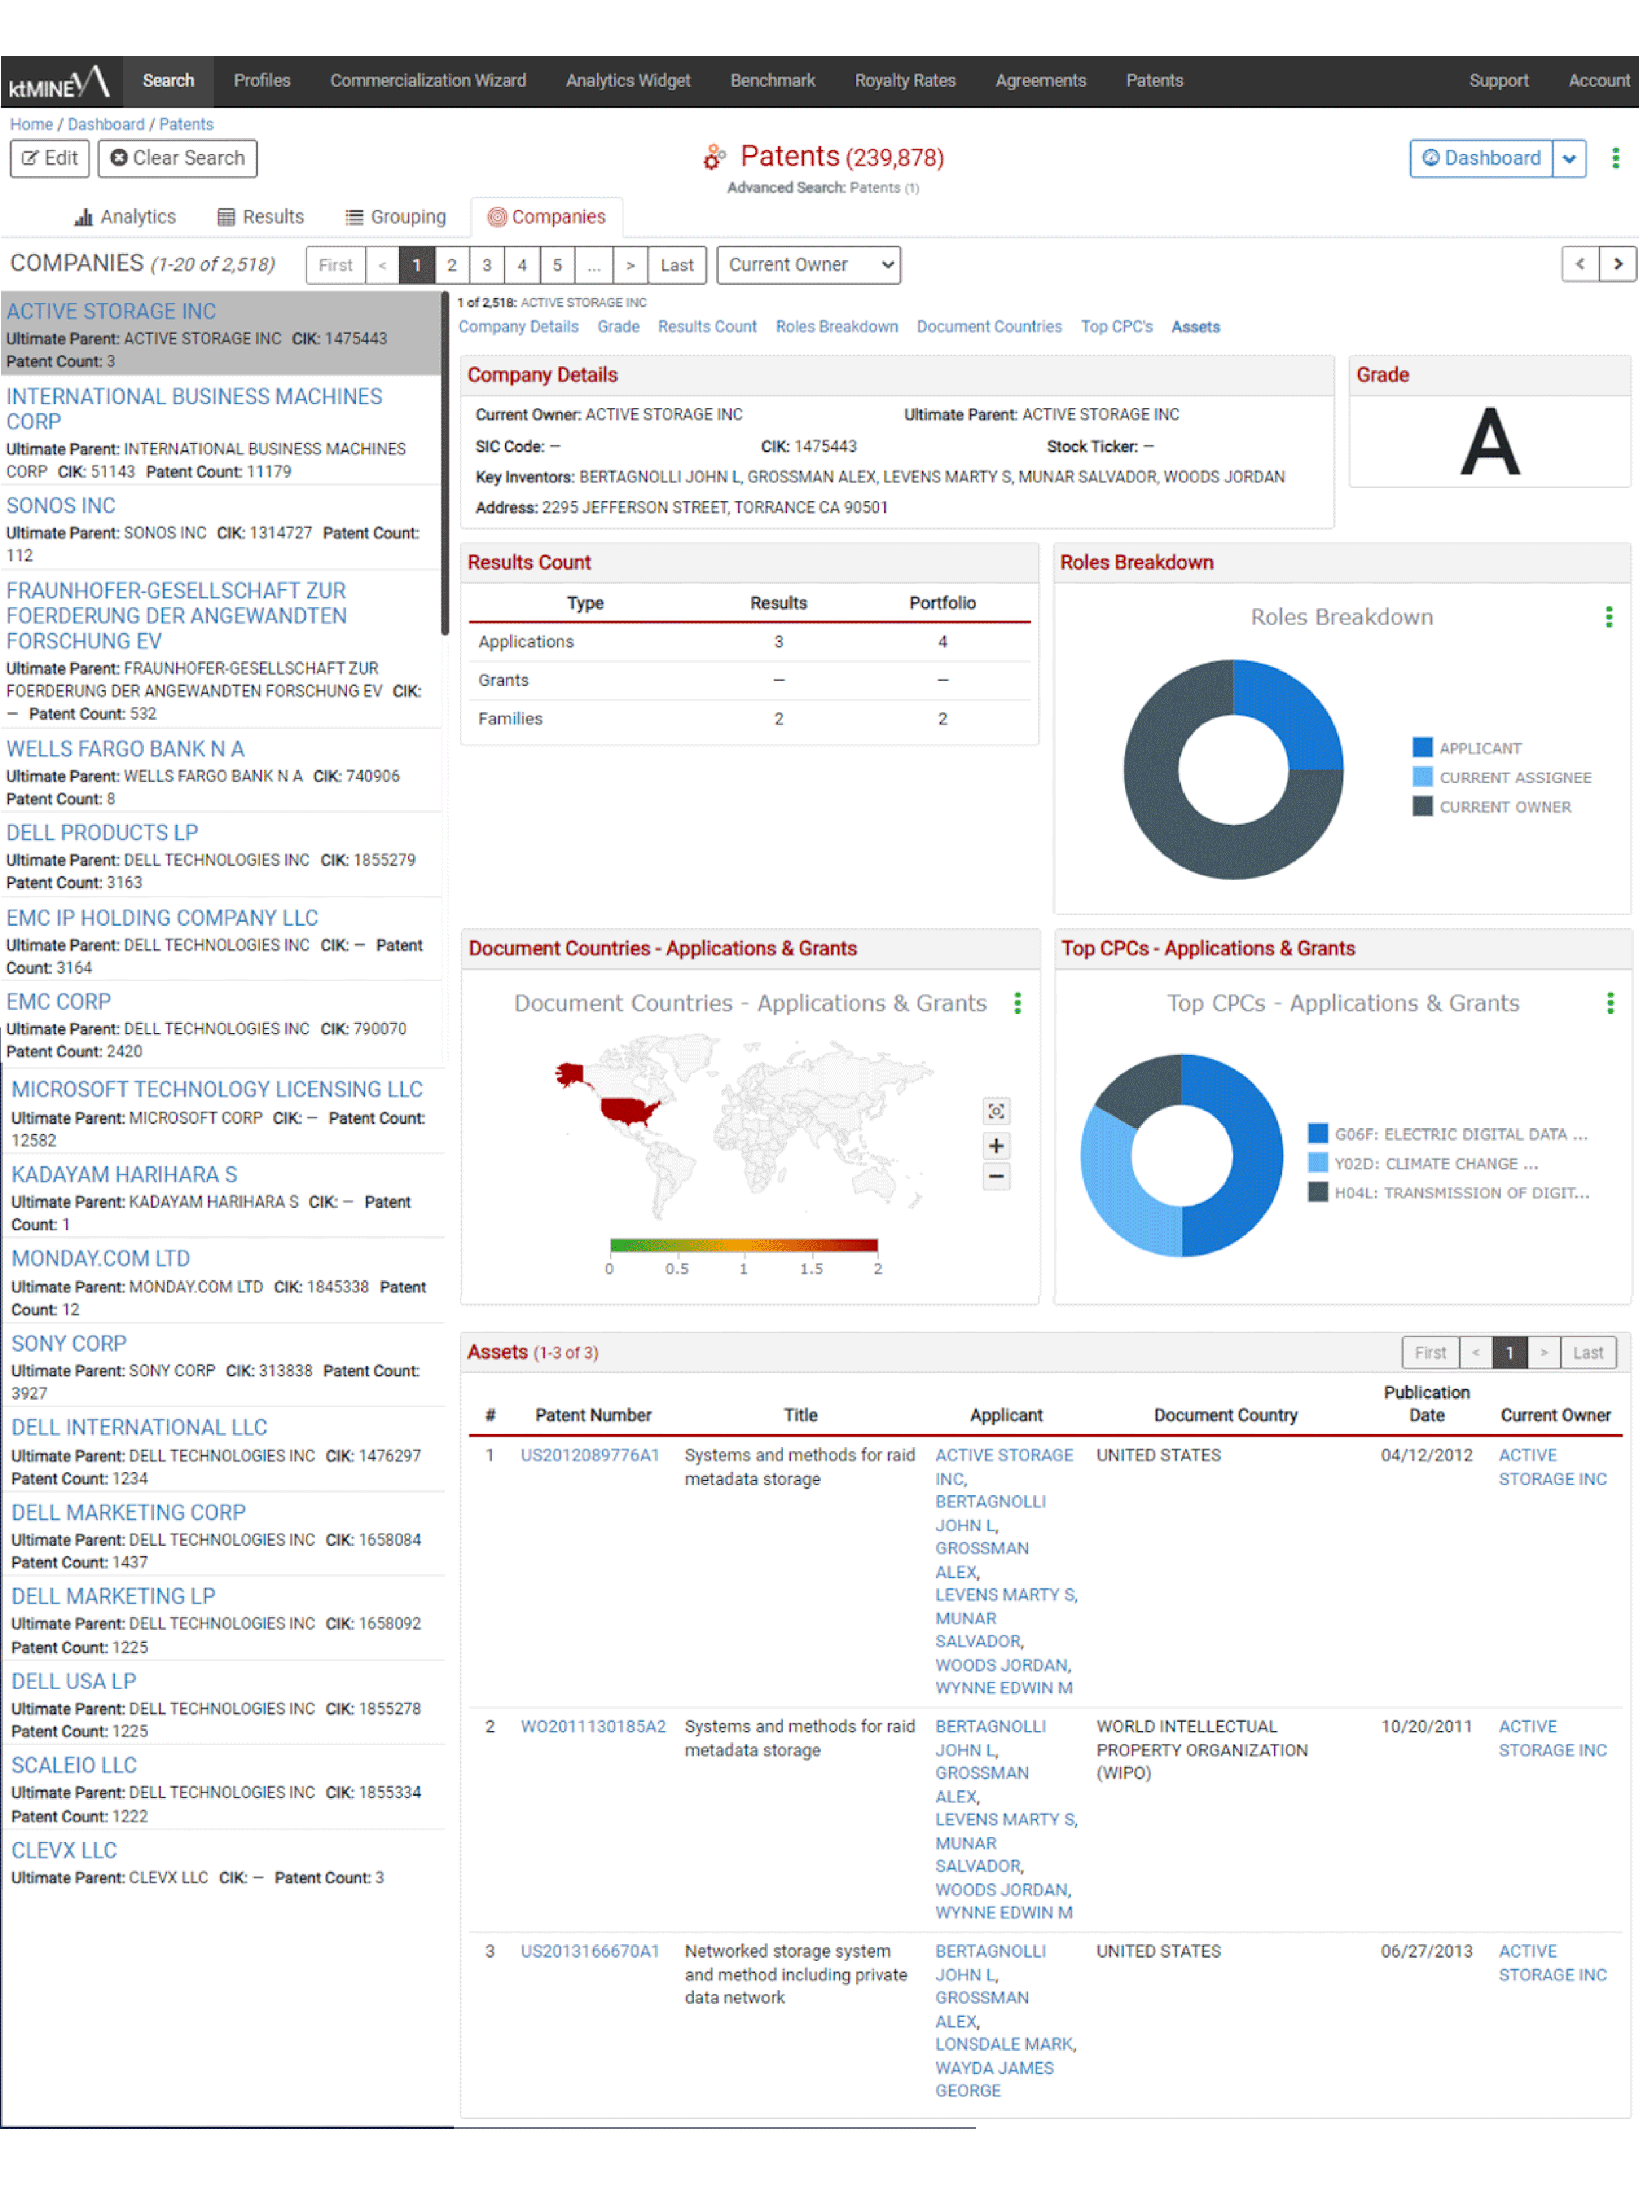This screenshot has width=1639, height=2185.
Task: Click Home breadcrumb link
Action: [x=31, y=125]
